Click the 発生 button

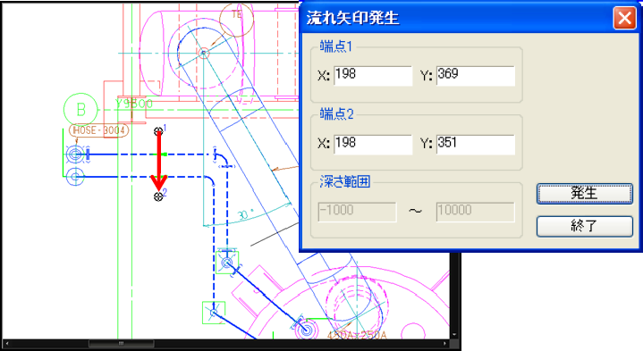(584, 193)
